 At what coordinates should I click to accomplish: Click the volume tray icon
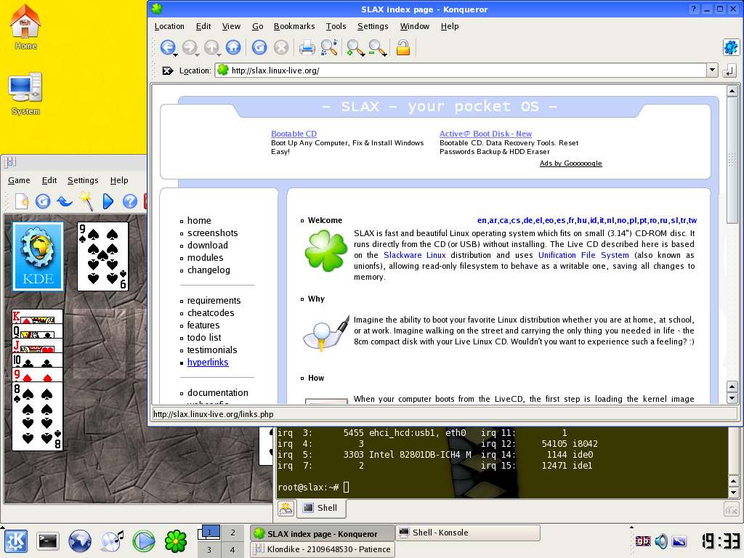[x=661, y=541]
